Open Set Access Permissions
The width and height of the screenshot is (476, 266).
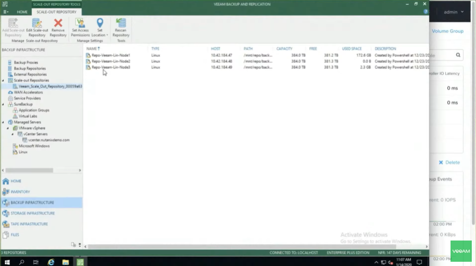click(x=81, y=27)
